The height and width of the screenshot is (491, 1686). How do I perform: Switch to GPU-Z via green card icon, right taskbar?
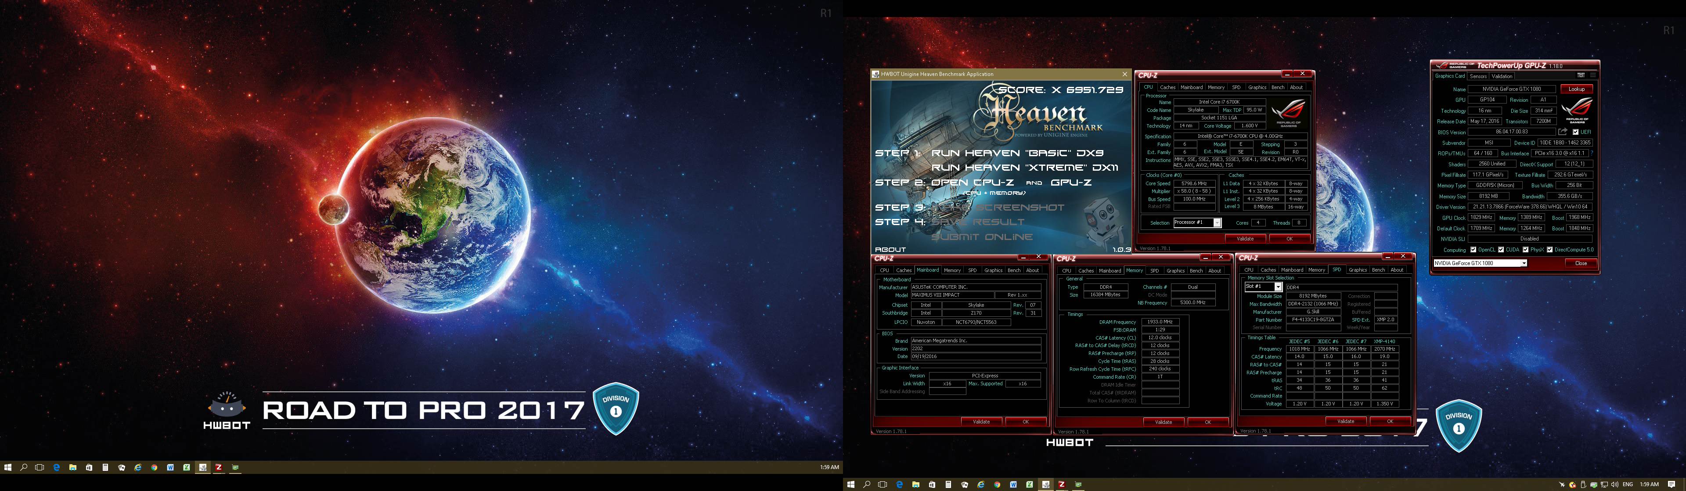pyautogui.click(x=1078, y=484)
